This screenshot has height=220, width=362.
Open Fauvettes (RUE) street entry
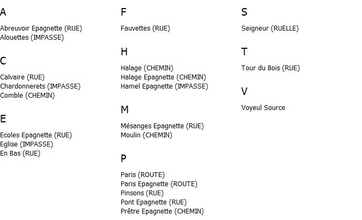(x=145, y=28)
